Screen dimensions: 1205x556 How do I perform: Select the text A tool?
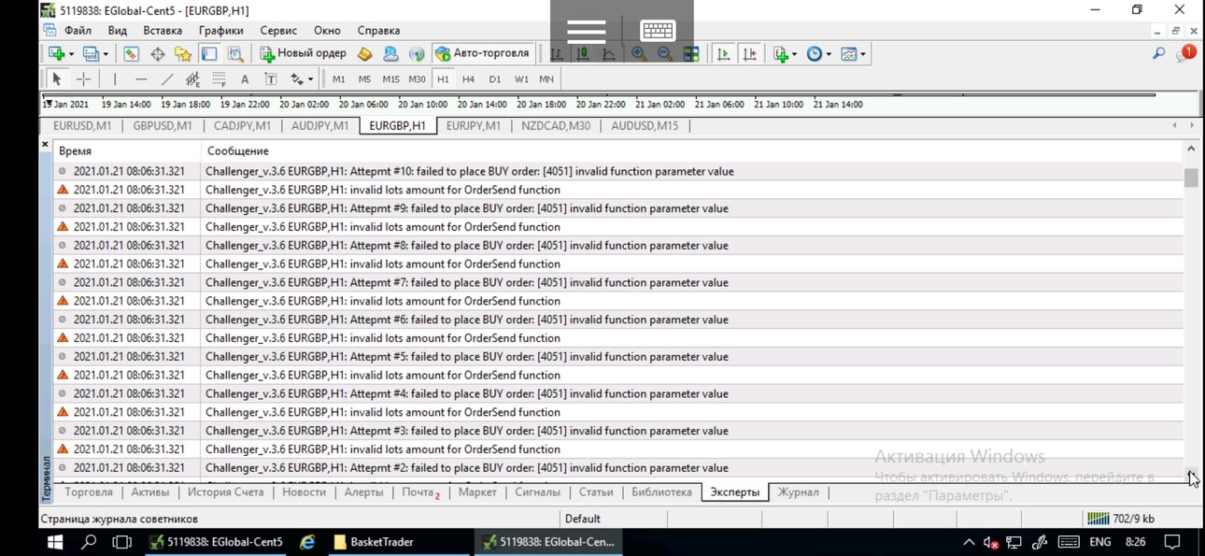(245, 79)
